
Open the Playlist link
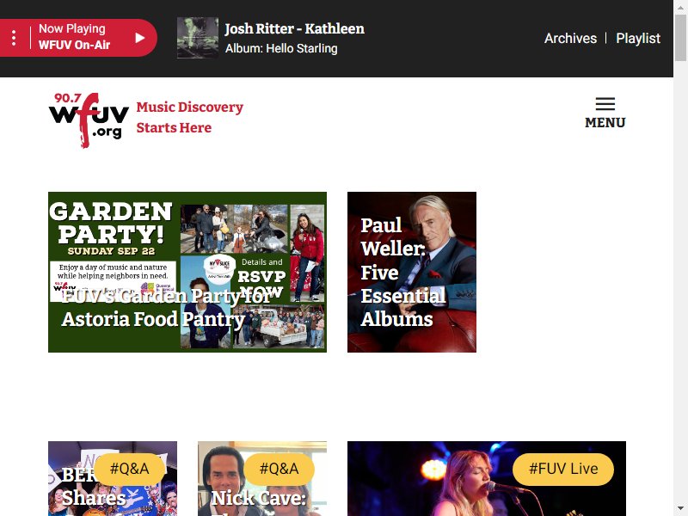coord(638,38)
